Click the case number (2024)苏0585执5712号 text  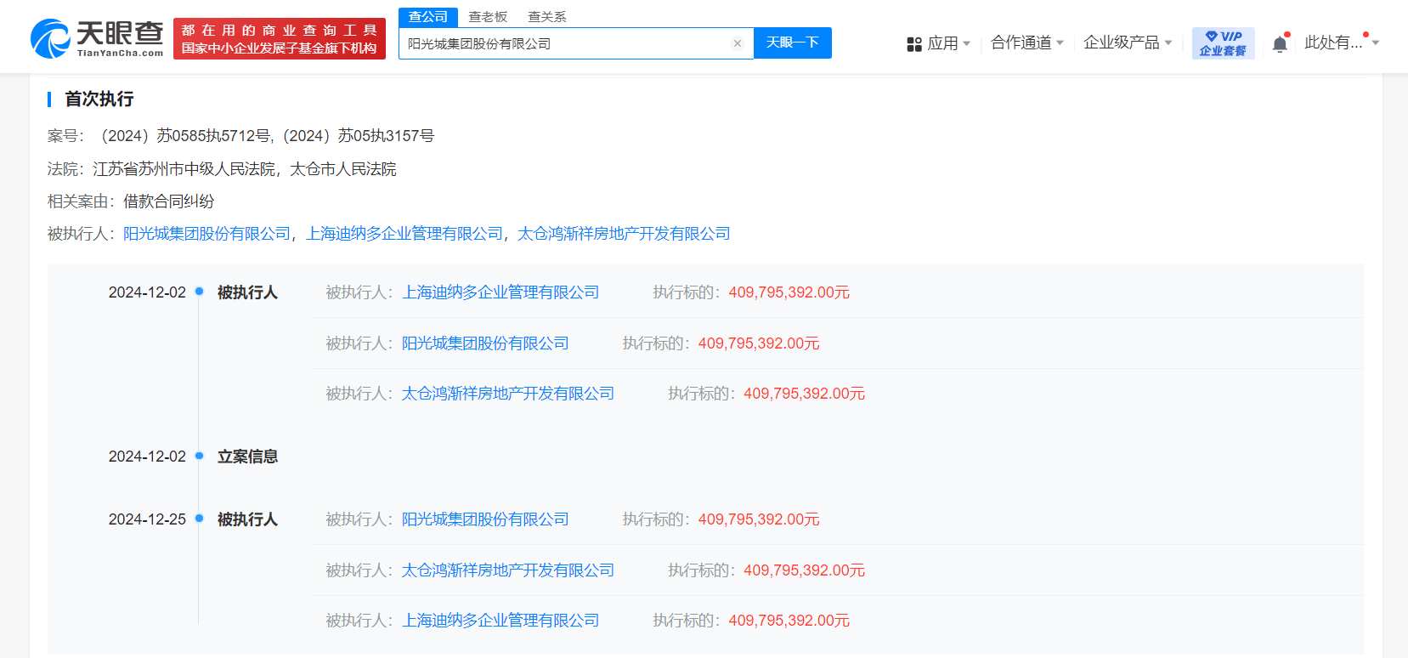click(x=185, y=136)
